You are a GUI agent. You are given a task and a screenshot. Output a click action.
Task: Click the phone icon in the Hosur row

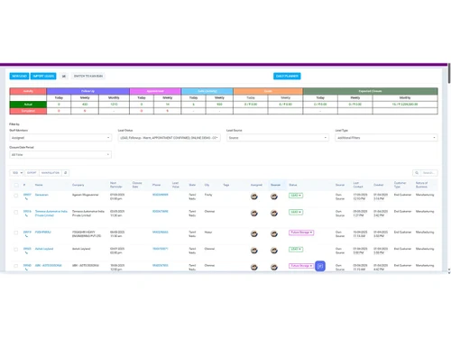click(26, 236)
